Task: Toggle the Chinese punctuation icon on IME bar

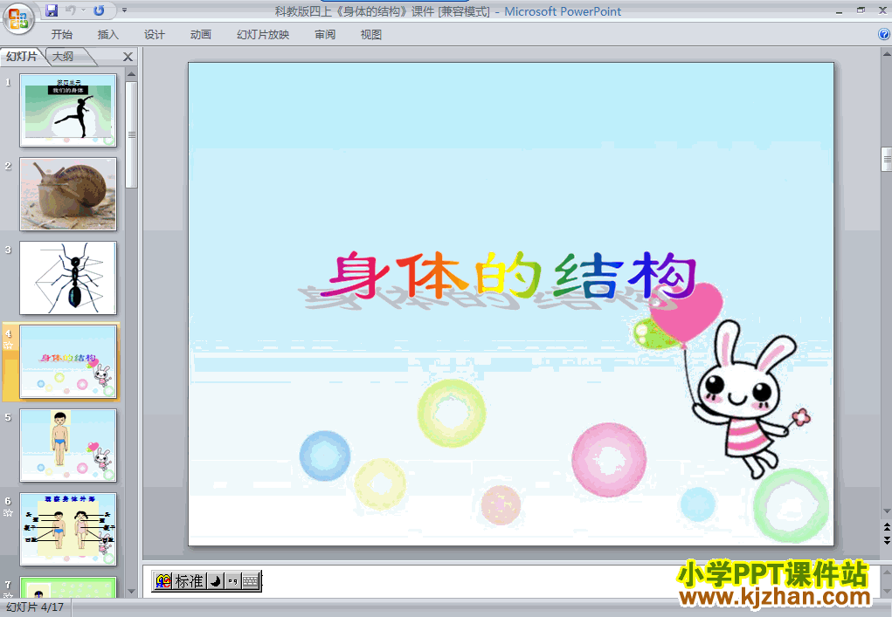Action: coord(232,581)
